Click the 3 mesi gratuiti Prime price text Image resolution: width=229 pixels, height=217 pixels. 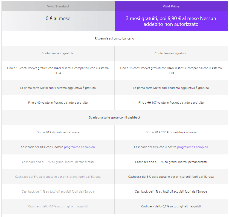click(171, 21)
